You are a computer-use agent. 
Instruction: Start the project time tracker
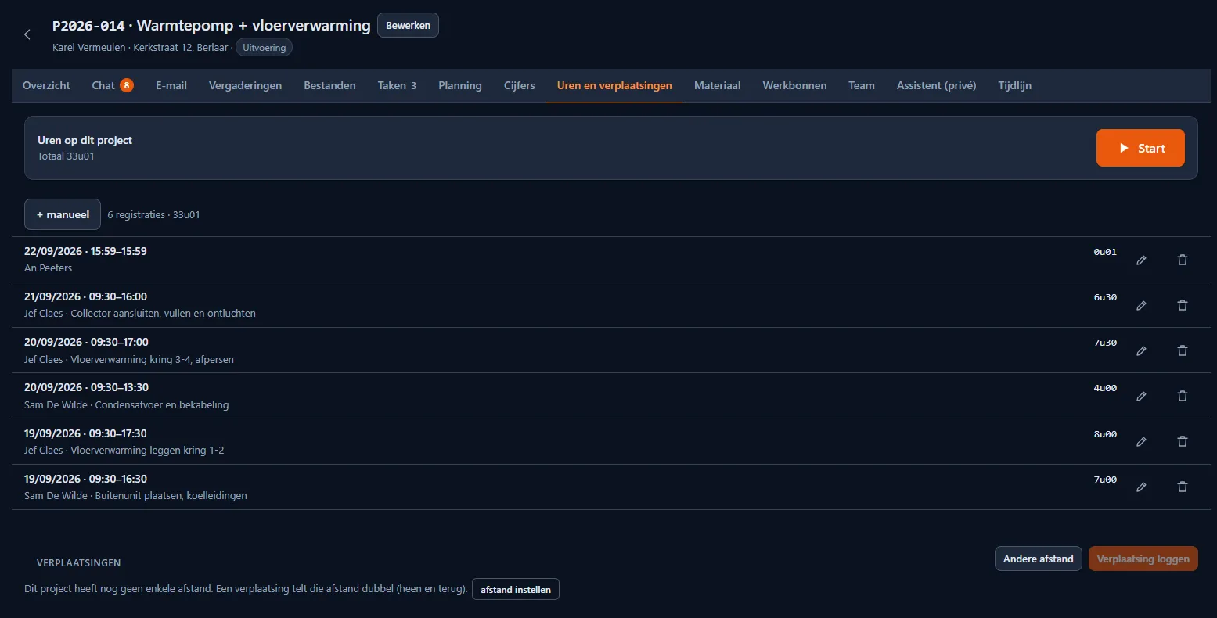[x=1140, y=148]
